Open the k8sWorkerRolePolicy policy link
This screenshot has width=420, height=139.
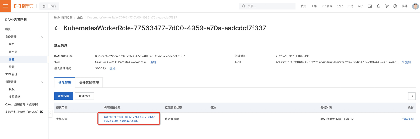(130, 119)
